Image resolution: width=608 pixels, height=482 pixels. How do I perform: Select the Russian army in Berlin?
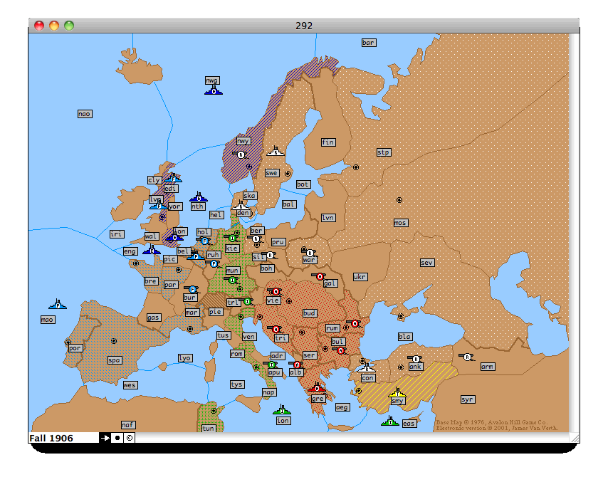(256, 239)
